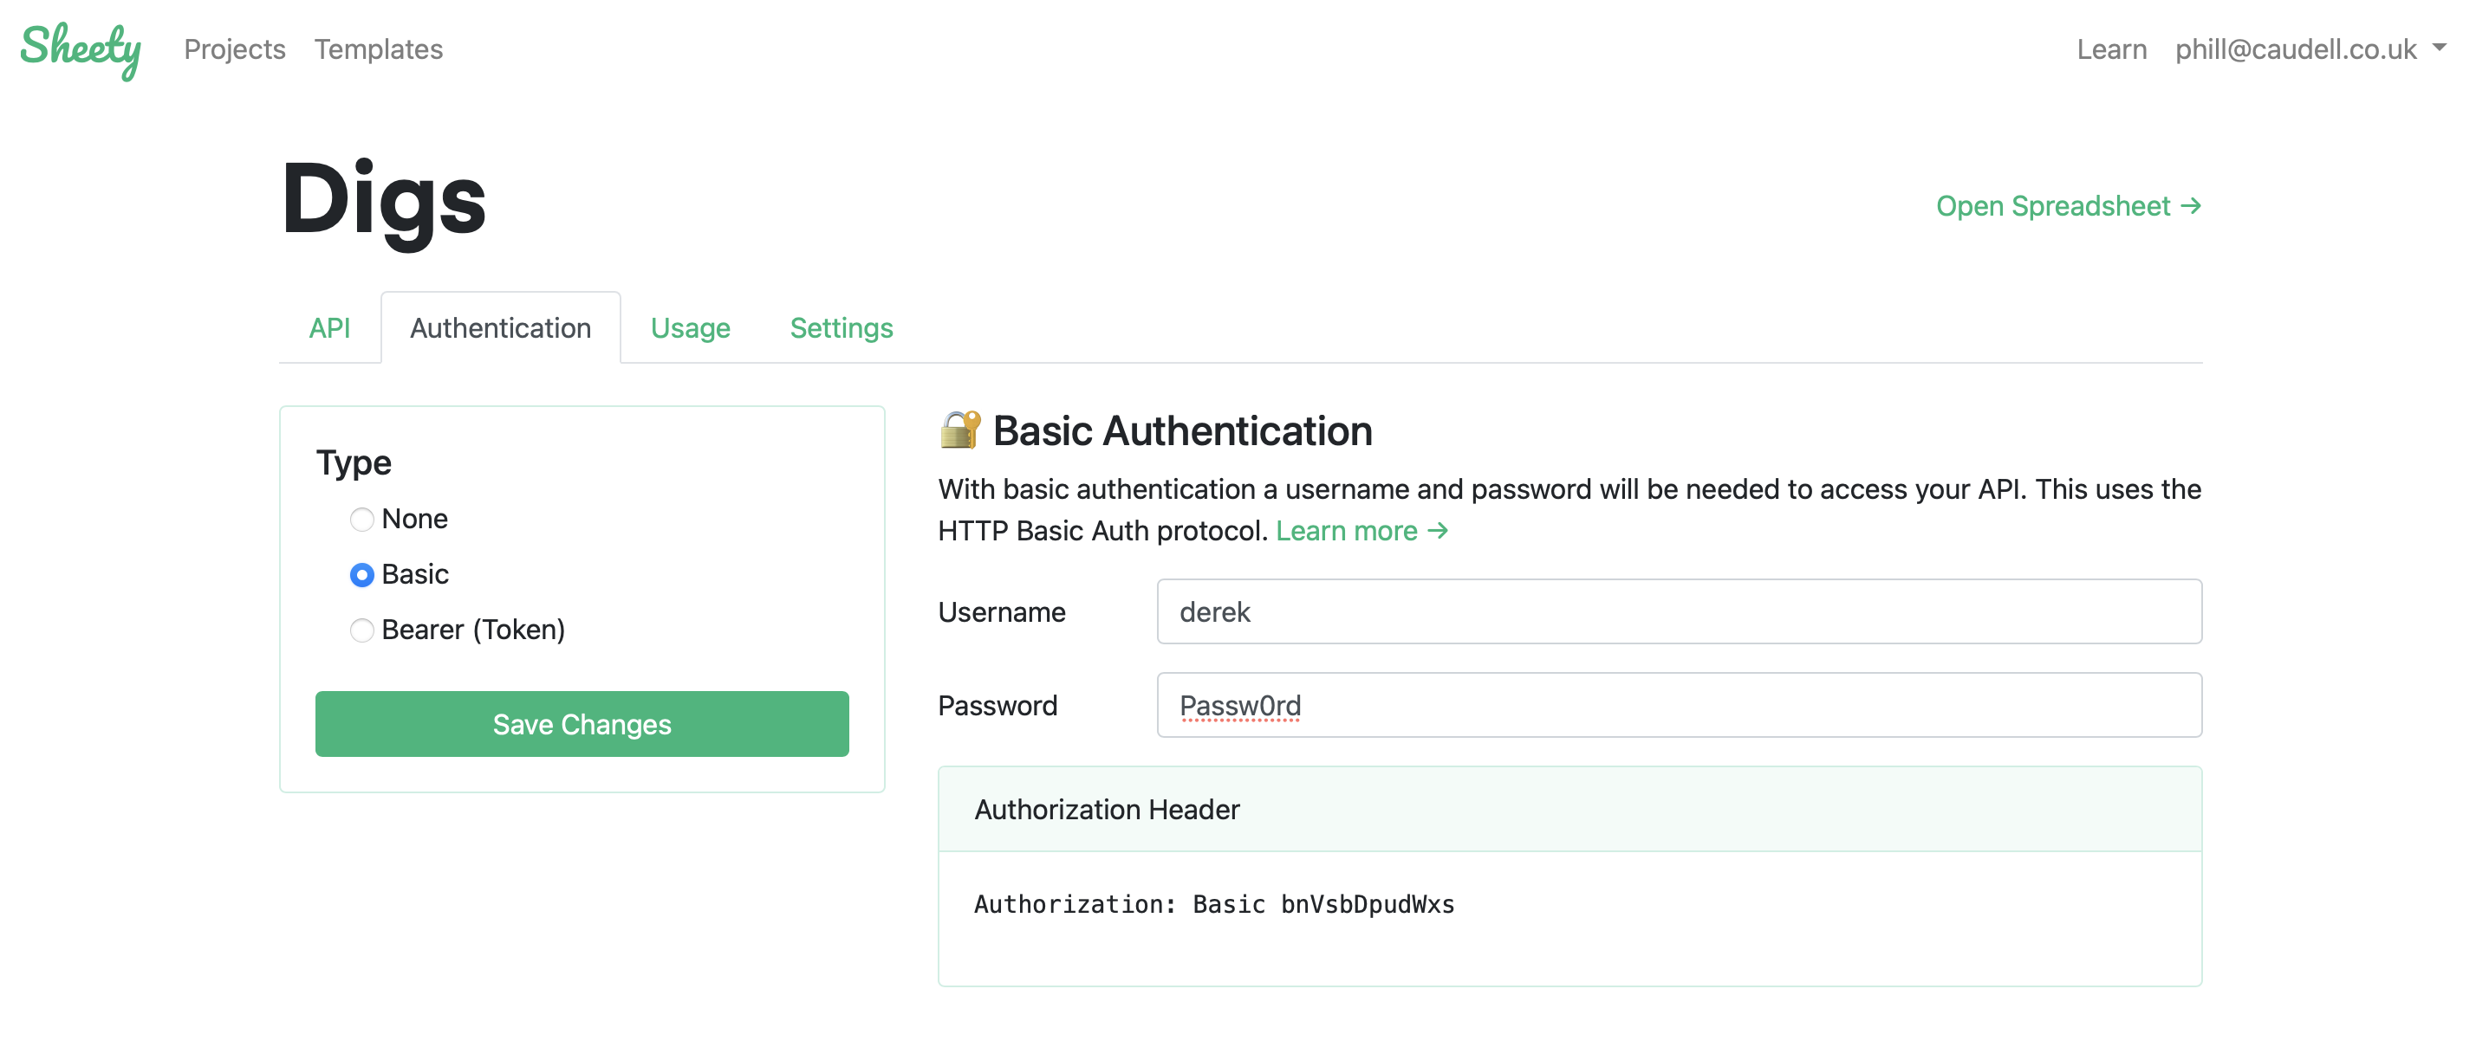Click the Sheety logo
This screenshot has width=2489, height=1060.
point(81,48)
